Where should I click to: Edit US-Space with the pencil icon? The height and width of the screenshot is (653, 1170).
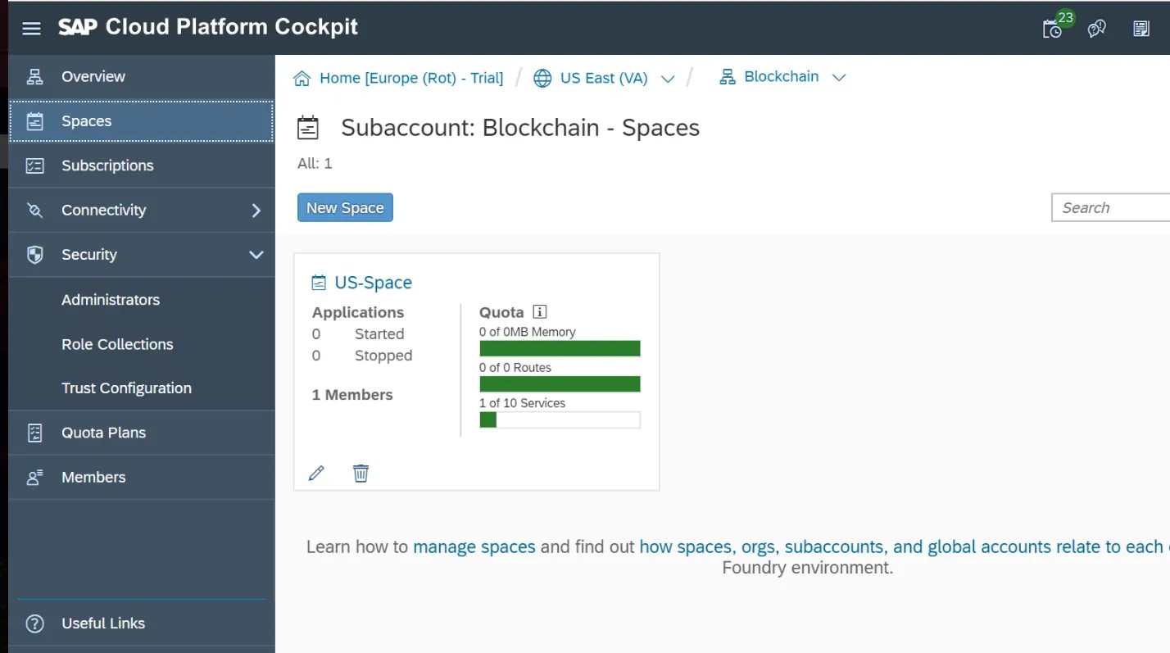[316, 473]
